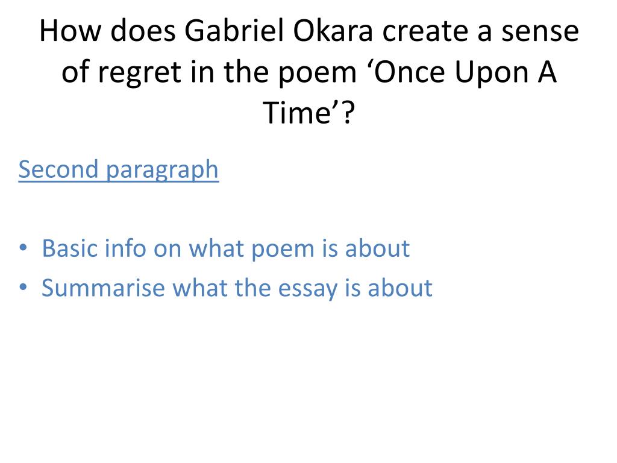This screenshot has width=617, height=463.
Task: Click the bullet dot before 'Basic info'
Action: (x=23, y=248)
